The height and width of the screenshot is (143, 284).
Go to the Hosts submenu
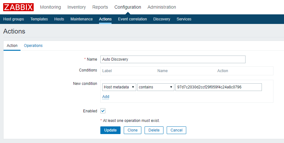click(59, 19)
